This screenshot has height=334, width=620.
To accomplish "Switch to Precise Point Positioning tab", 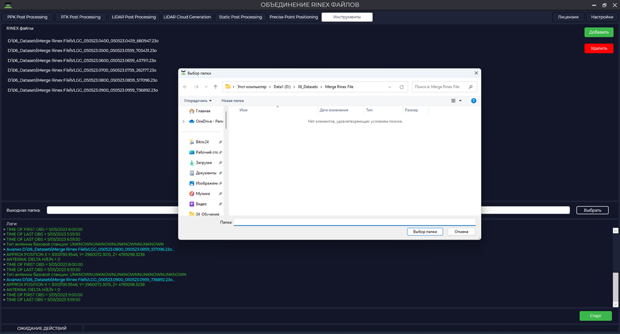I will 294,17.
